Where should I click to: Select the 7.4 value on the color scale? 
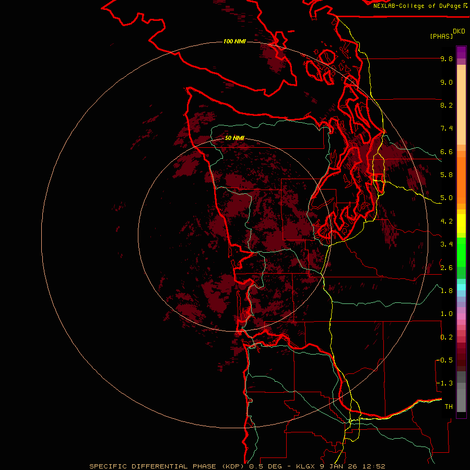coord(446,128)
